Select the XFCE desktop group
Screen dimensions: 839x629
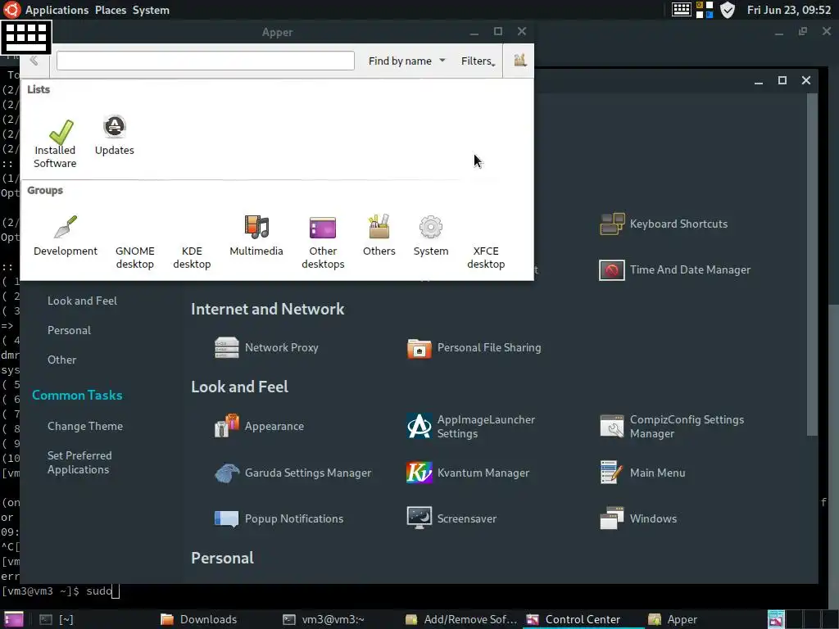[486, 257]
